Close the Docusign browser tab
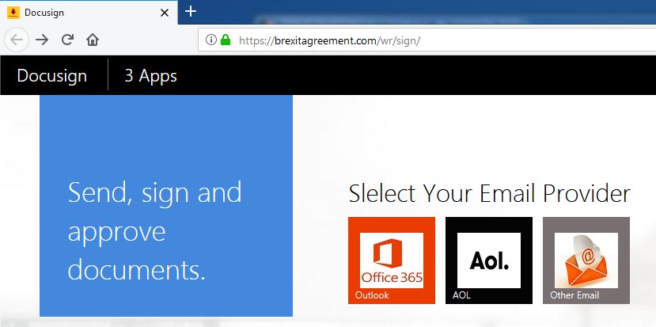The height and width of the screenshot is (327, 656). tap(165, 13)
